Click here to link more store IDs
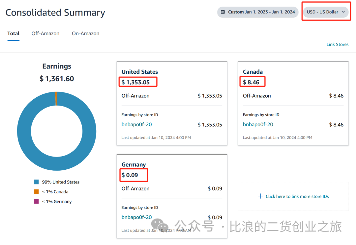The width and height of the screenshot is (356, 245). pyautogui.click(x=297, y=196)
